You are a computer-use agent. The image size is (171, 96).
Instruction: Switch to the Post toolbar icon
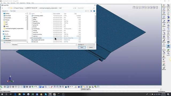pyautogui.click(x=168, y=38)
